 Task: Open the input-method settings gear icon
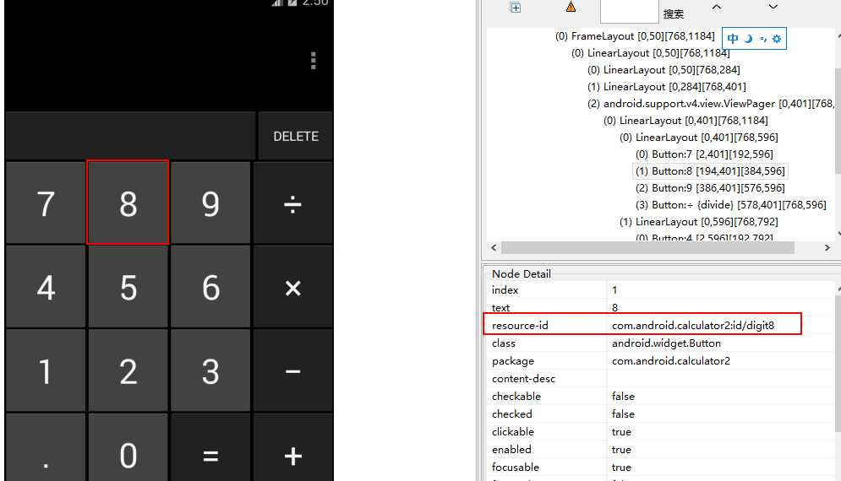(x=777, y=39)
